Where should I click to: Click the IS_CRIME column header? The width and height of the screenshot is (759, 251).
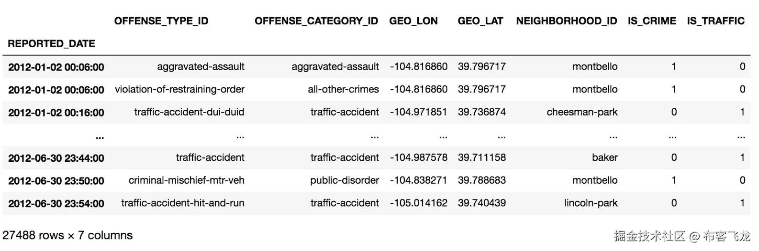pyautogui.click(x=651, y=21)
